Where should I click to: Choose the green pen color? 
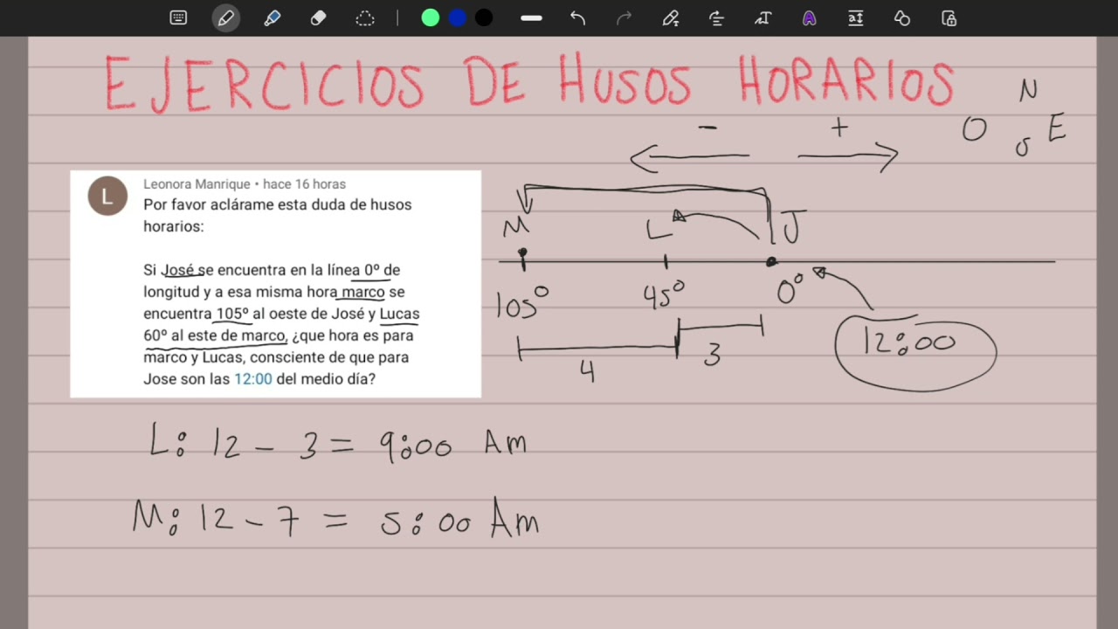[431, 17]
